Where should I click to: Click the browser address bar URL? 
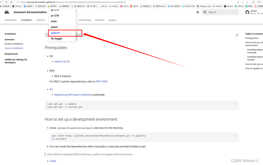click(x=73, y=2)
